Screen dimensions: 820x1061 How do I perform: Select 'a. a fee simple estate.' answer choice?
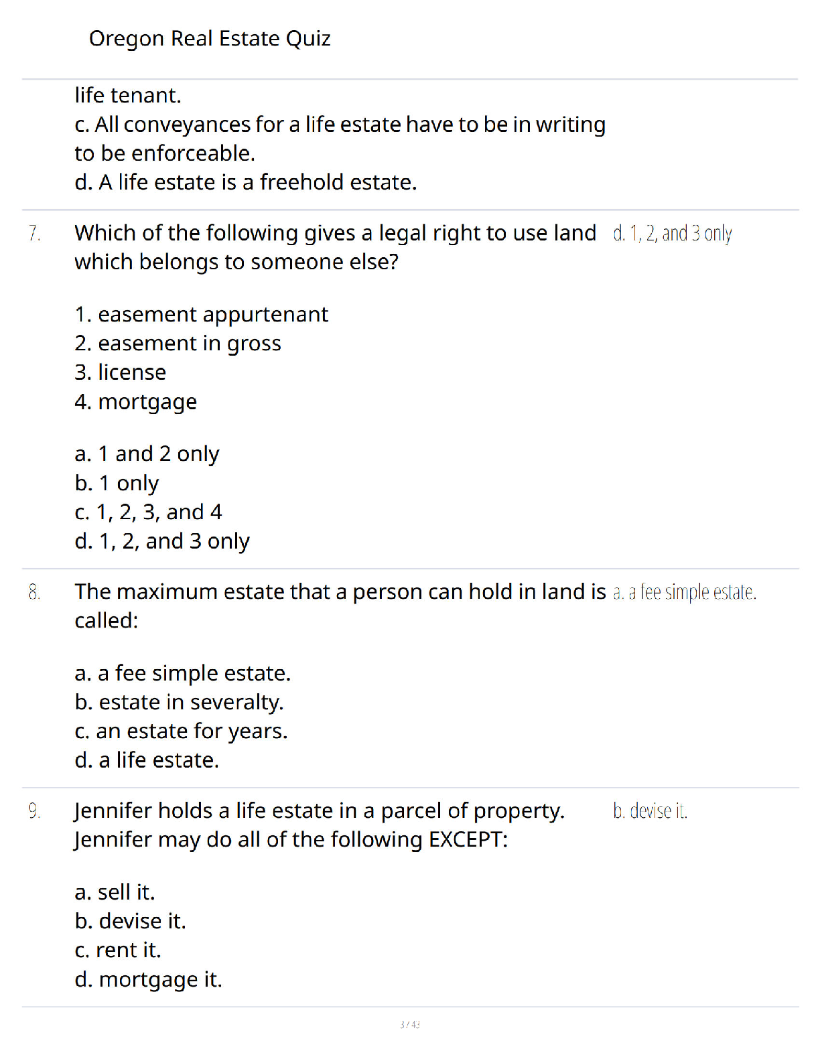(x=183, y=673)
